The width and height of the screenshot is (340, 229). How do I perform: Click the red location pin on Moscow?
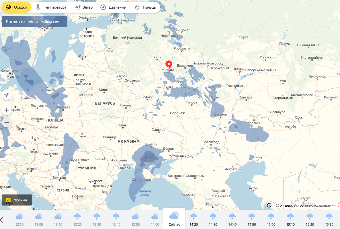(x=169, y=65)
